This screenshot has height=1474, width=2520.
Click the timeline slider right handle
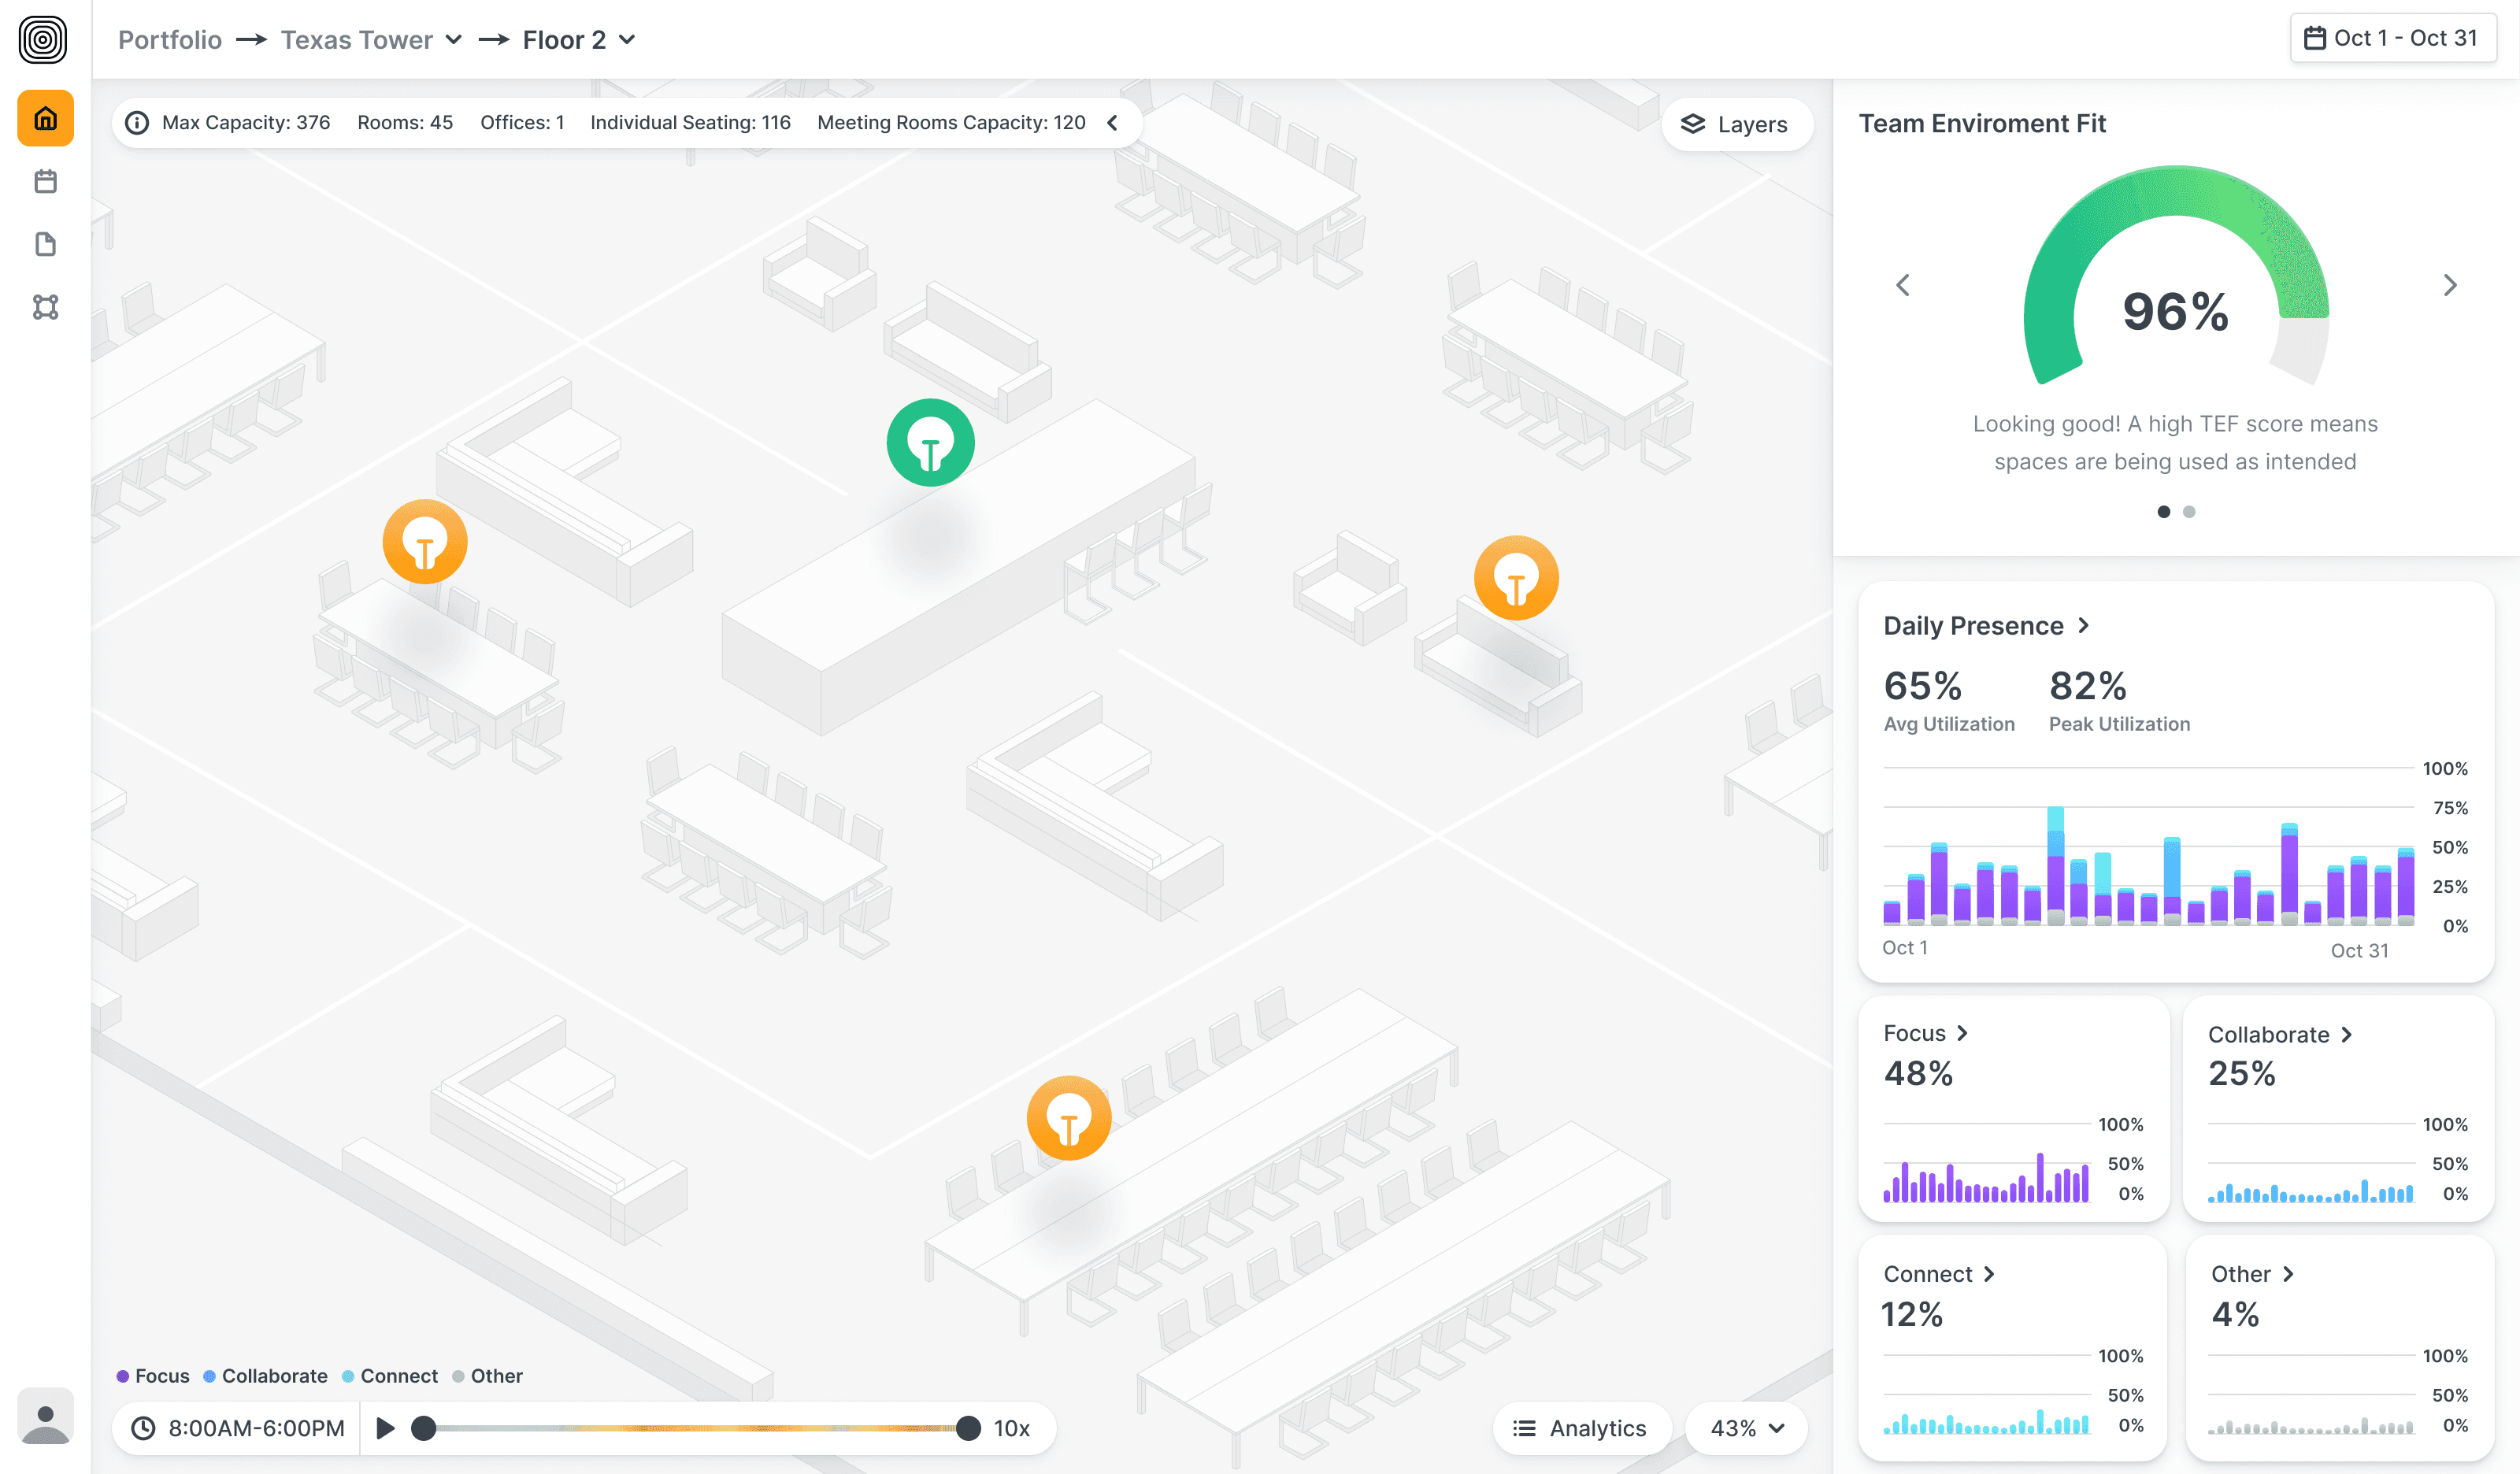[x=967, y=1428]
